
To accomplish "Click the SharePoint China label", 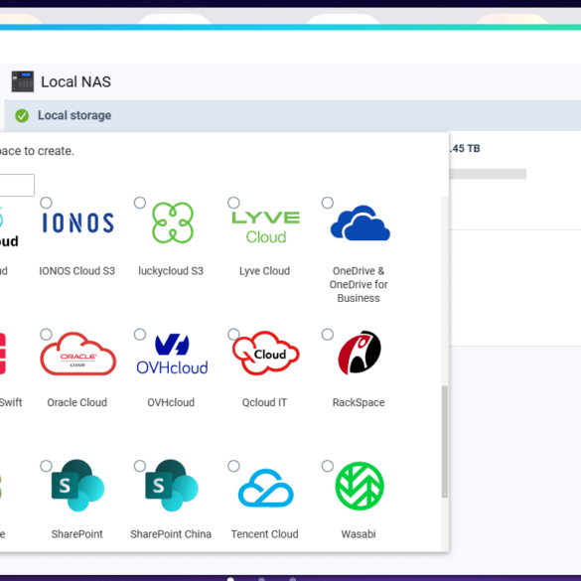I will [x=171, y=534].
